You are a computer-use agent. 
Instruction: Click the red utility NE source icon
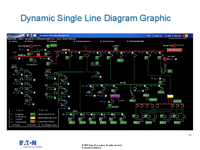[x=174, y=45]
